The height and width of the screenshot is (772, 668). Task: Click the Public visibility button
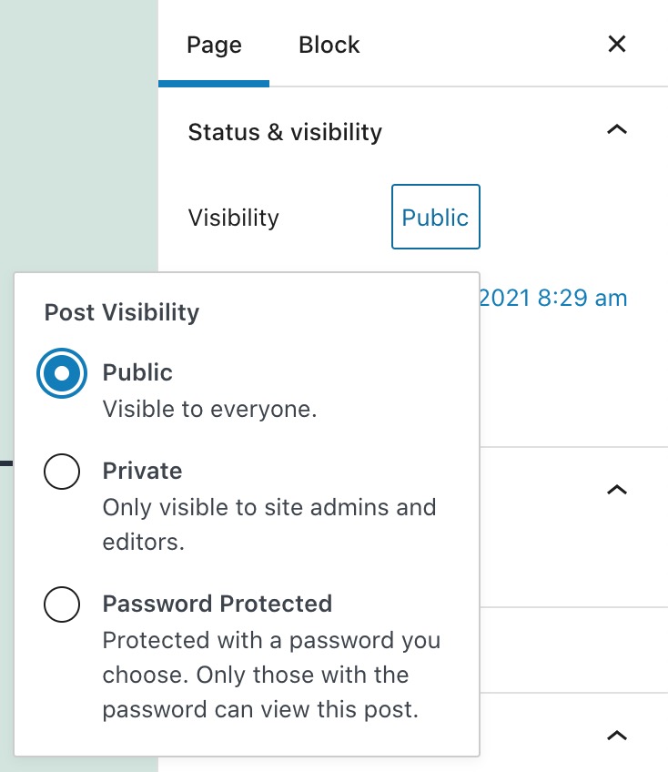tap(436, 217)
